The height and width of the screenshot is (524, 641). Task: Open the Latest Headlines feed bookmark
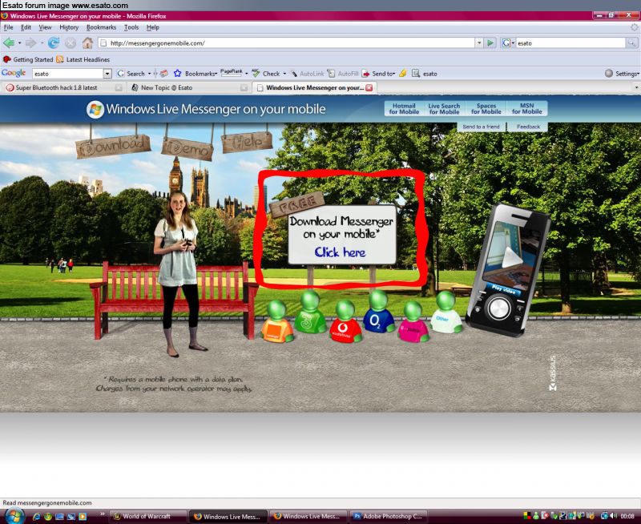(x=83, y=59)
